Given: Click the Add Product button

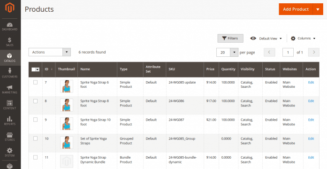Looking at the screenshot, I should 296,9.
